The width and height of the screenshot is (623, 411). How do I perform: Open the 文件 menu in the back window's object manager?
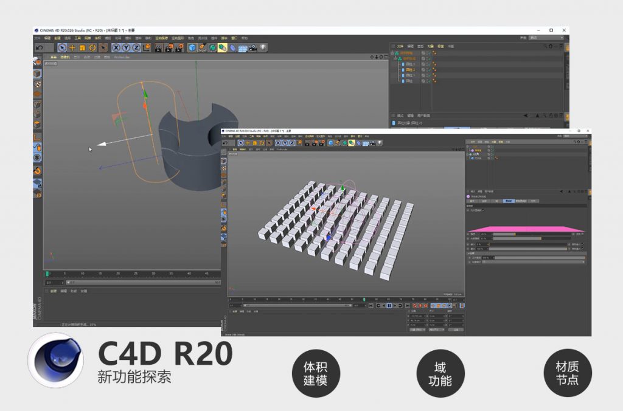[x=400, y=46]
